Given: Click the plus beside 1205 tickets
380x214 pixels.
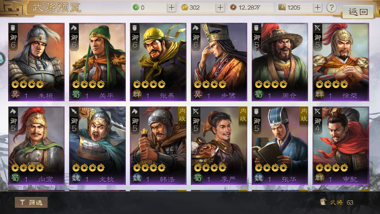Looking at the screenshot, I should (317, 8).
